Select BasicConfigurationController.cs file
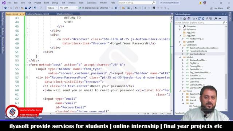Viewport: 233px width, 131px height. tap(204, 48)
